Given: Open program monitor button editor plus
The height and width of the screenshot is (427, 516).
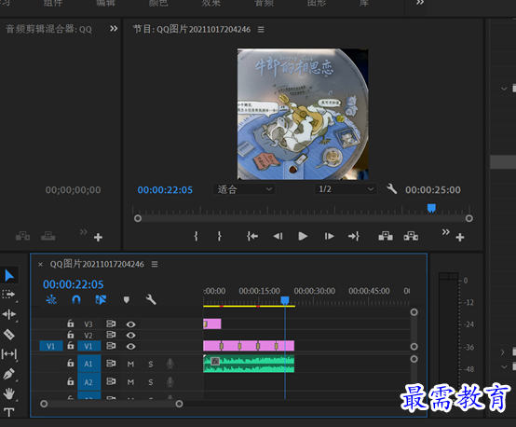Looking at the screenshot, I should tap(460, 237).
